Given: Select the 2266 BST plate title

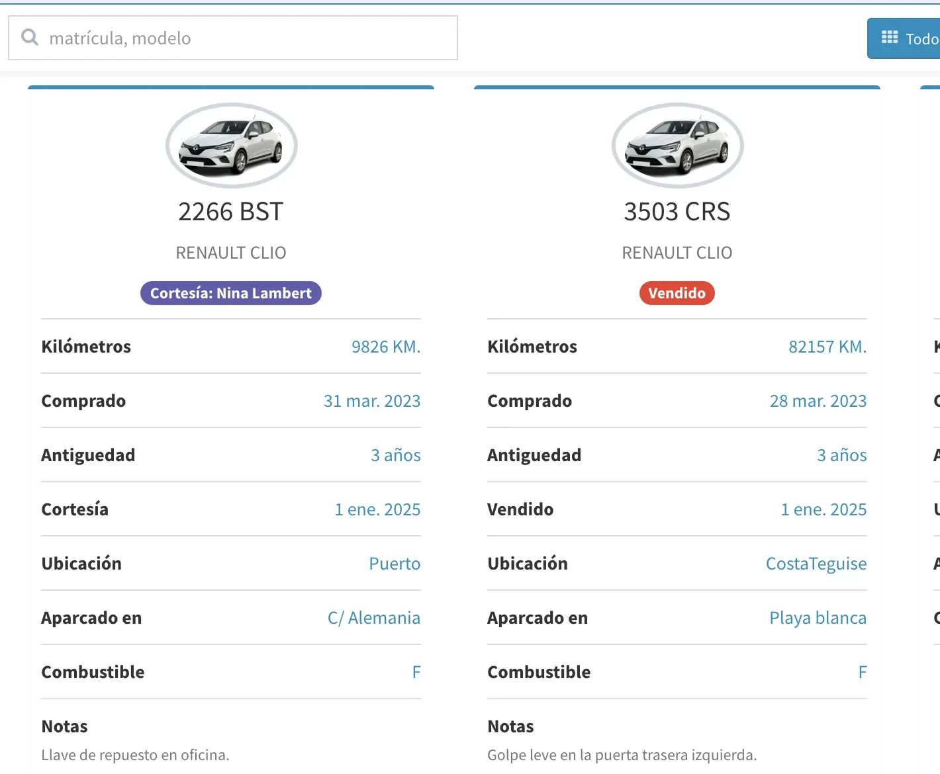Looking at the screenshot, I should pyautogui.click(x=231, y=212).
